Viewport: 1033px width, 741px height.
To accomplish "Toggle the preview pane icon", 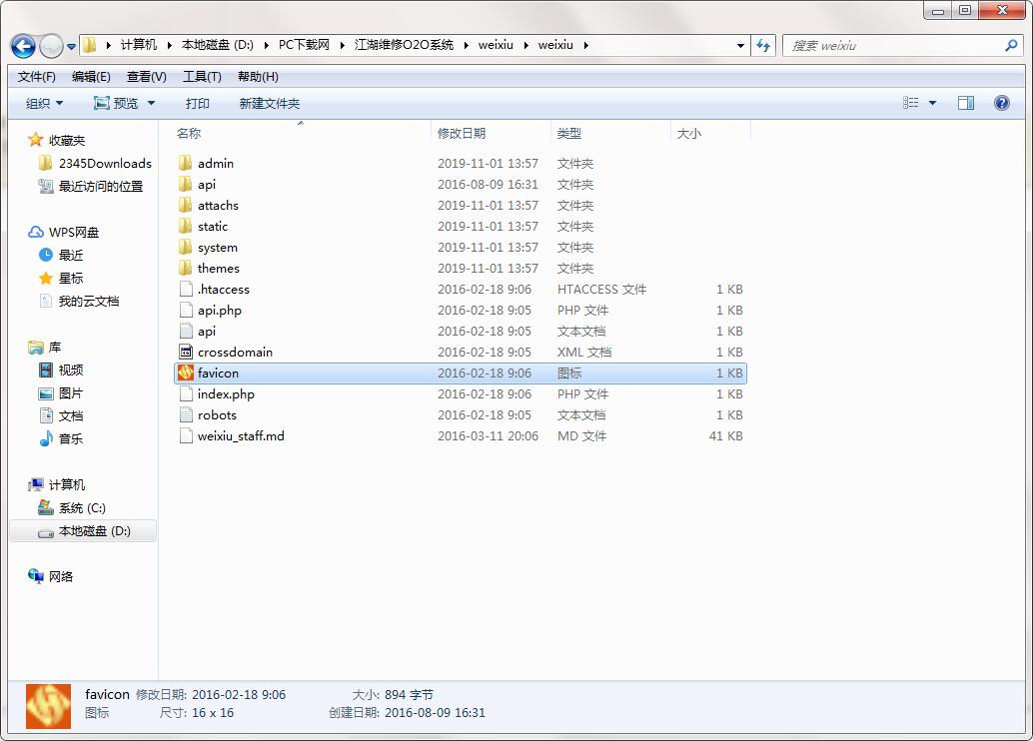I will [966, 103].
